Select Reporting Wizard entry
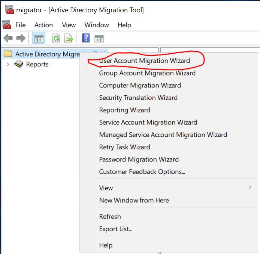The width and height of the screenshot is (260, 254). point(124,110)
